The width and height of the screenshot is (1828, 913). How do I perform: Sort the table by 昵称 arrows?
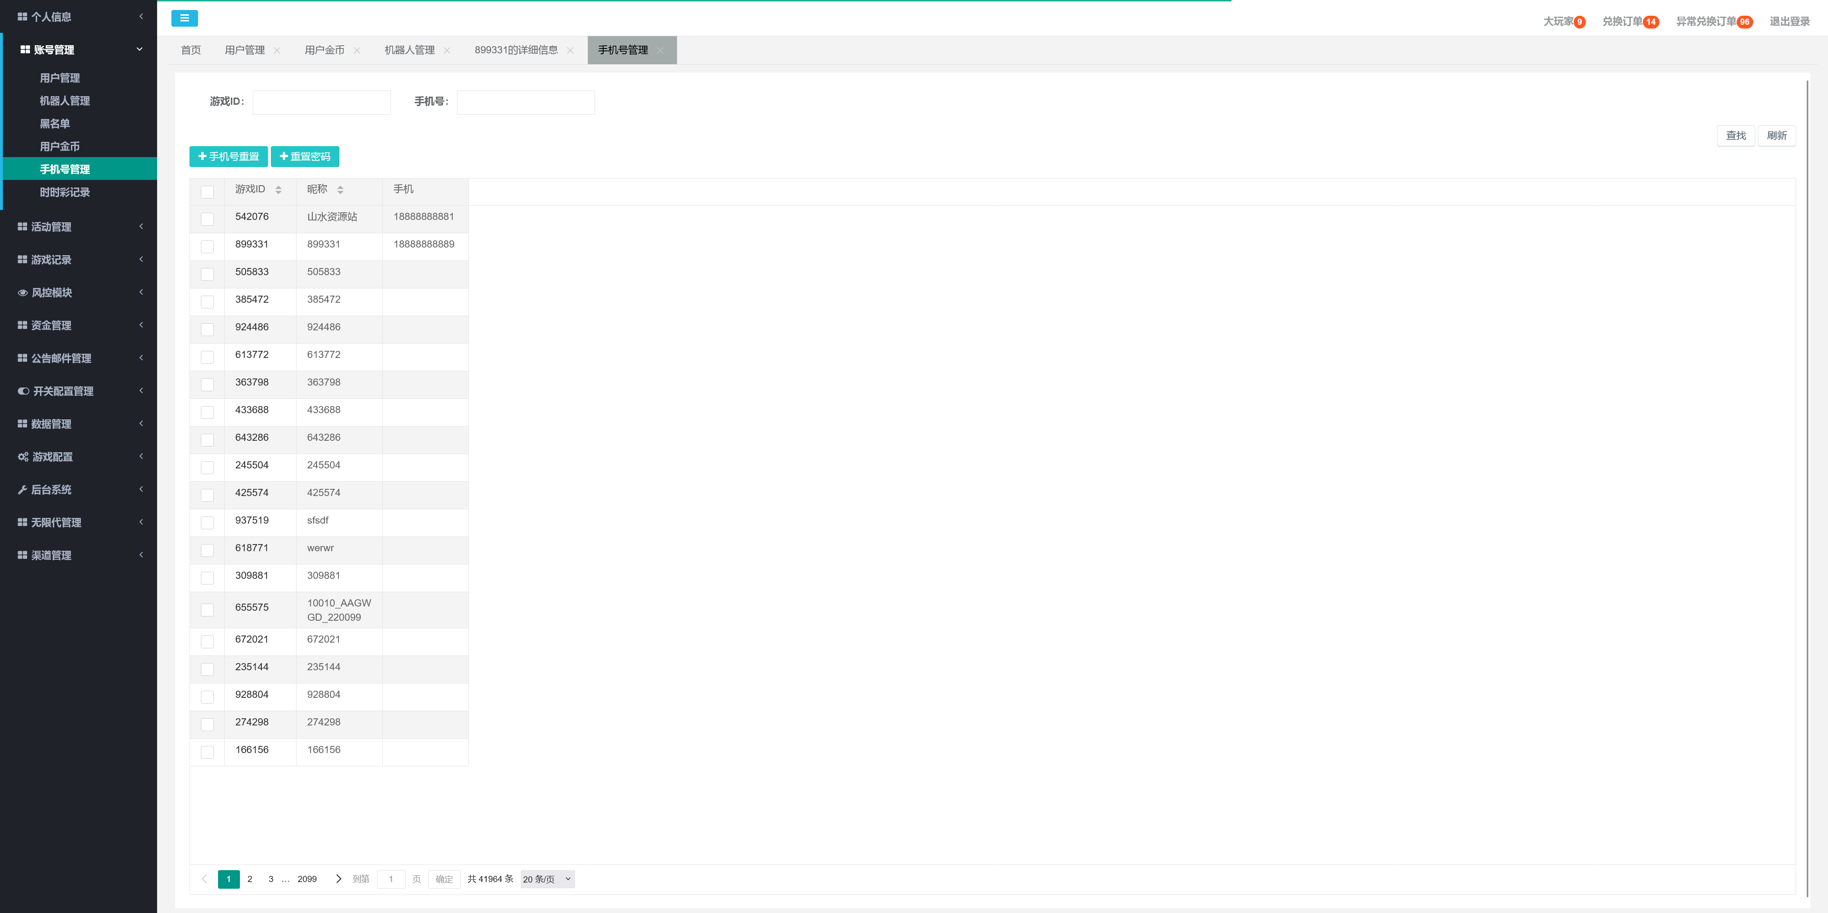click(x=341, y=189)
